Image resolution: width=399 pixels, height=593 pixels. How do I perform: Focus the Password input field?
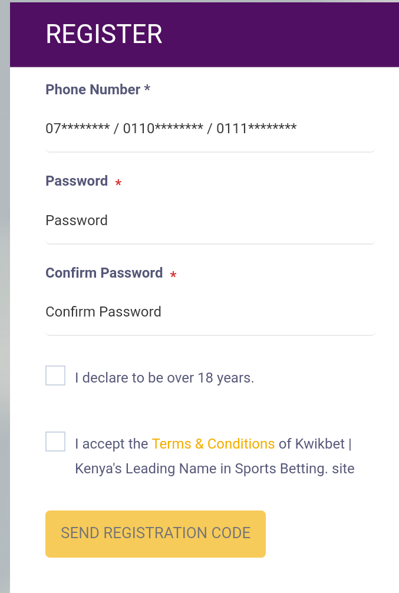(210, 220)
